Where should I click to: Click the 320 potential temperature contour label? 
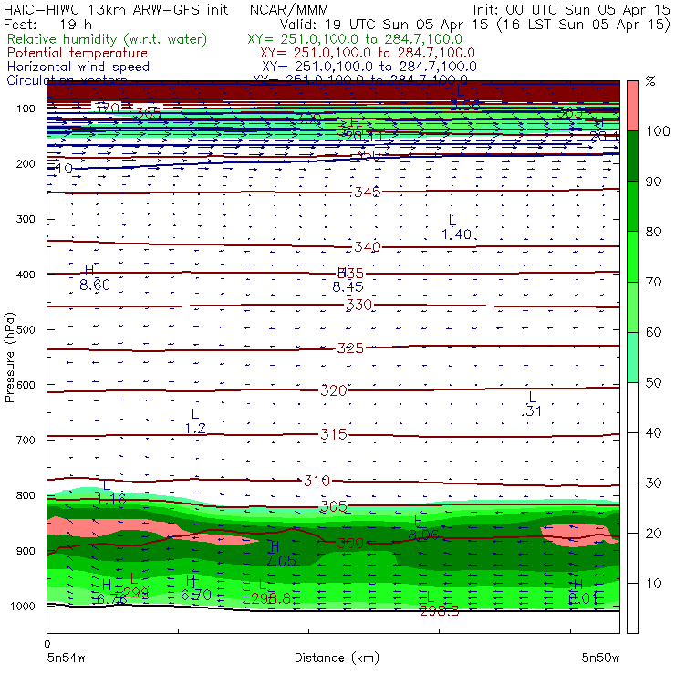tap(333, 391)
